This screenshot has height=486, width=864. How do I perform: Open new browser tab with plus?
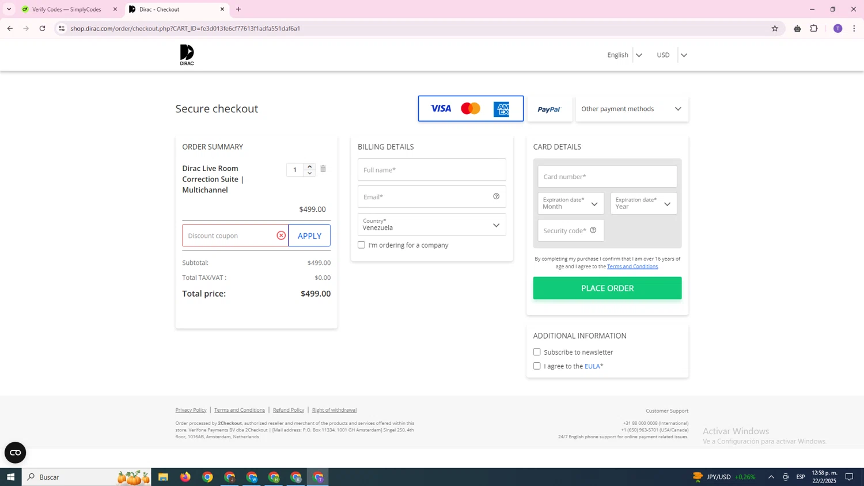click(x=238, y=9)
